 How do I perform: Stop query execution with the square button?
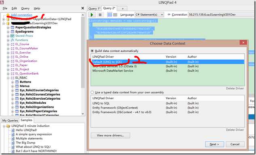[x=100, y=15]
